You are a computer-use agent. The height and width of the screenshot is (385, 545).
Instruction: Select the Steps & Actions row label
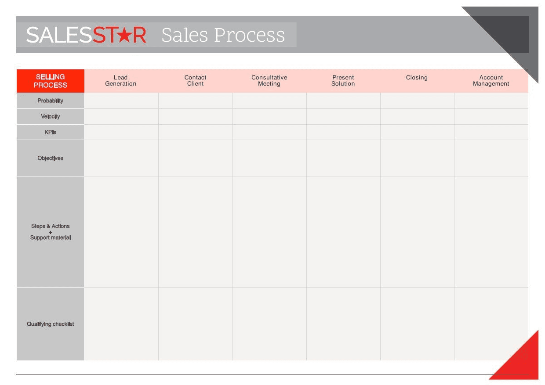click(51, 226)
